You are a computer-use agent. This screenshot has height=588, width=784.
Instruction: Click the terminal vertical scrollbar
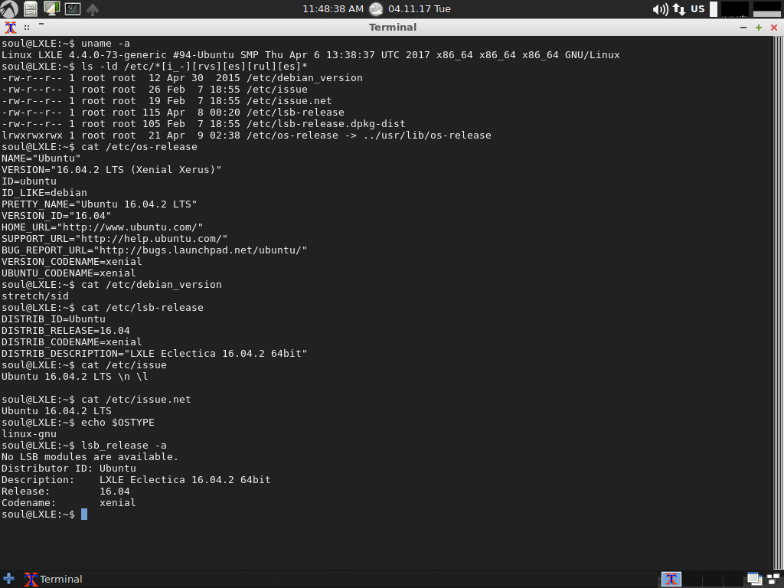pos(778,302)
